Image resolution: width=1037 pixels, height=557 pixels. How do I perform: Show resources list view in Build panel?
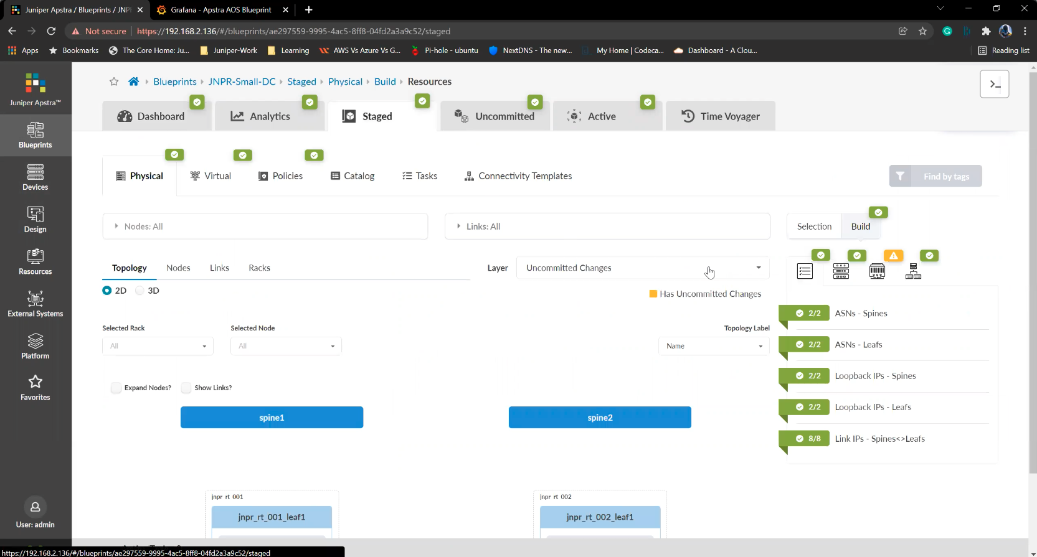(805, 271)
